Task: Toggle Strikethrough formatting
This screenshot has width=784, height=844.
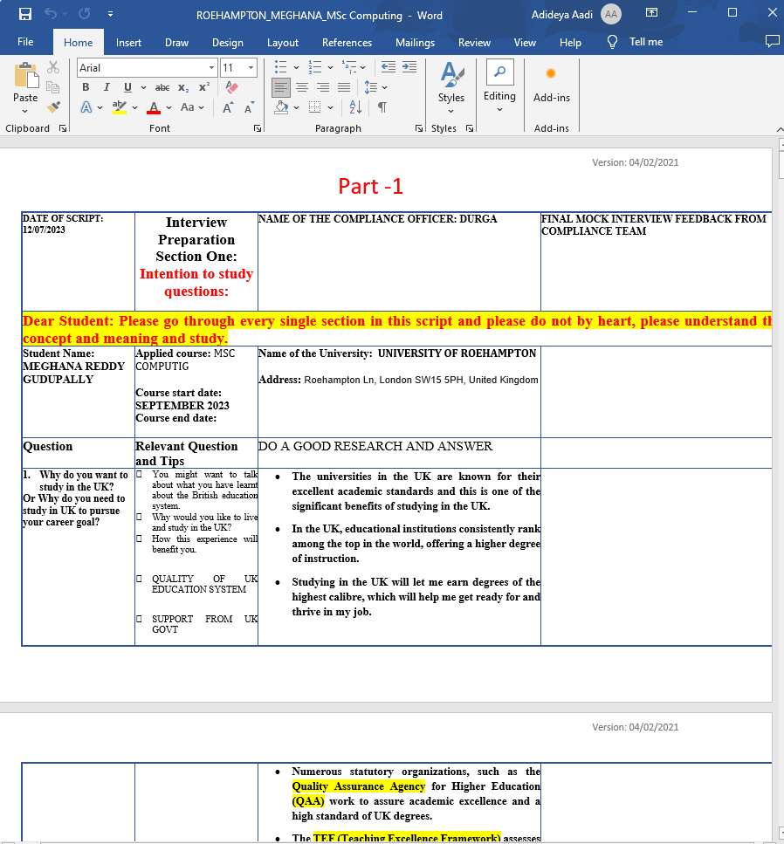Action: pos(162,87)
